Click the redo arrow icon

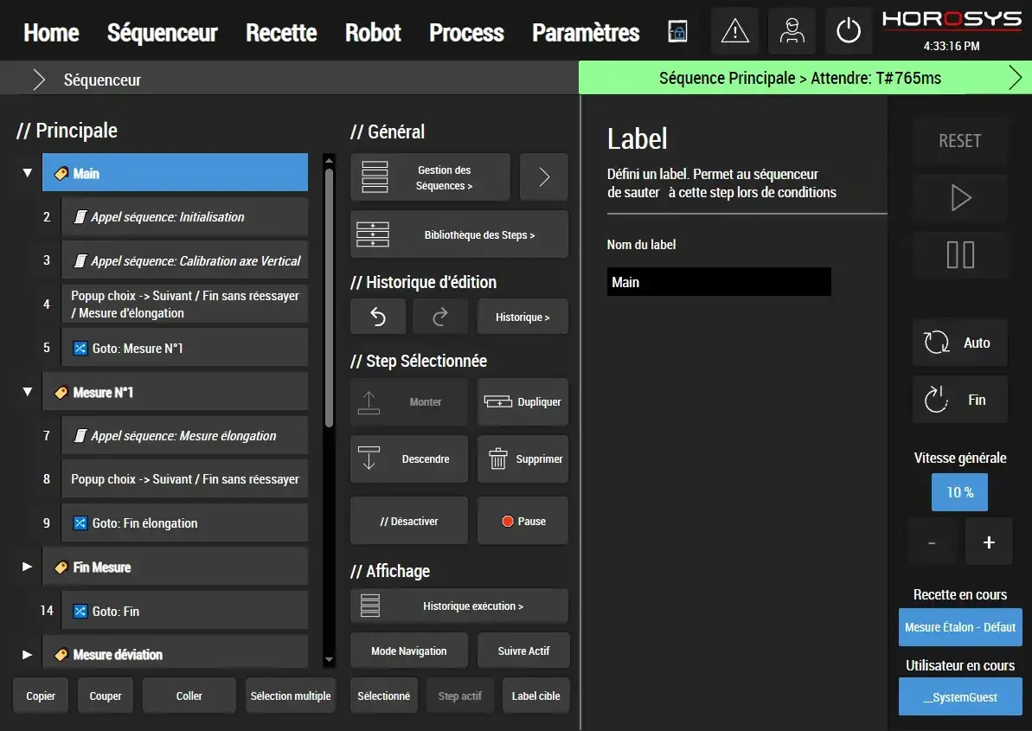pos(440,316)
